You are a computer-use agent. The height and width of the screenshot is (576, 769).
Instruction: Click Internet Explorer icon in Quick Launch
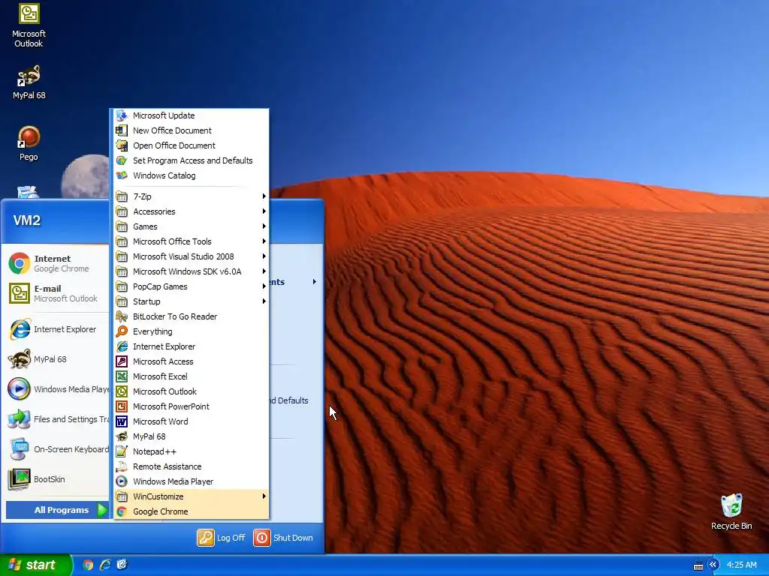click(105, 565)
